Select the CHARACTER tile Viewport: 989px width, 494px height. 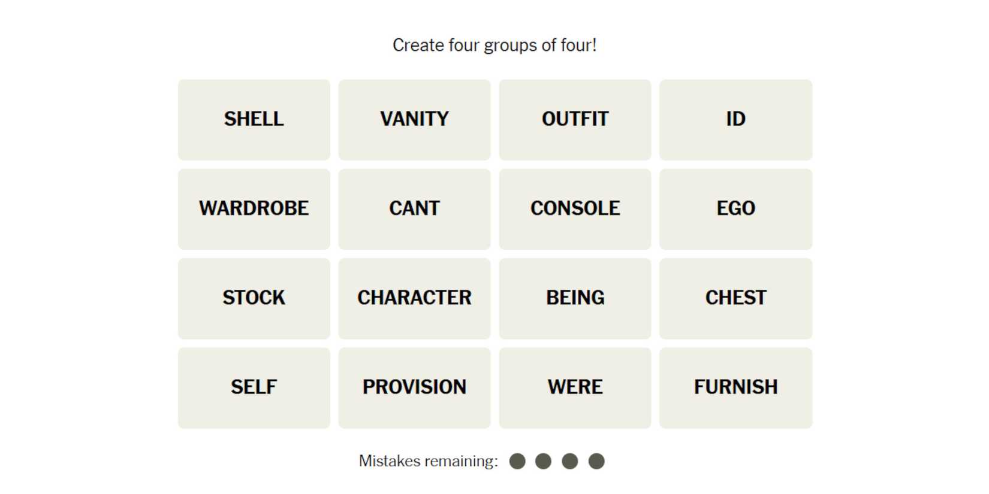tap(414, 298)
